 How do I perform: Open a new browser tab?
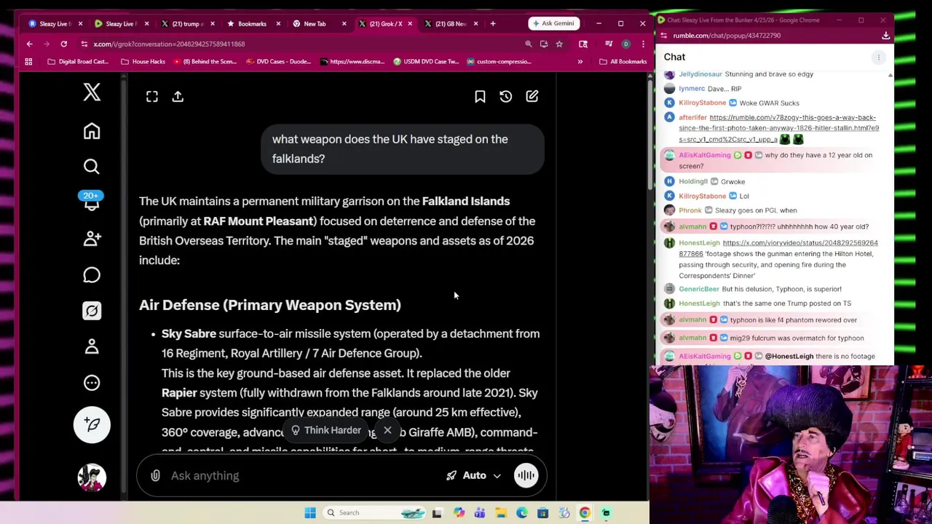(493, 24)
